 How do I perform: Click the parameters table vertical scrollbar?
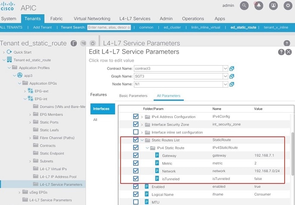coord(292,154)
